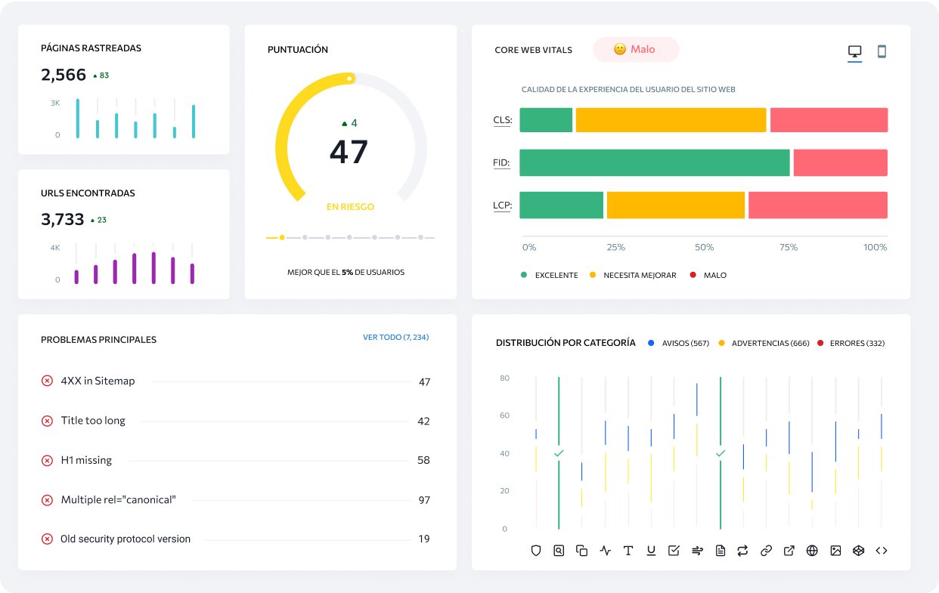Click the red CLS bar segment
The width and height of the screenshot is (939, 593).
point(829,120)
